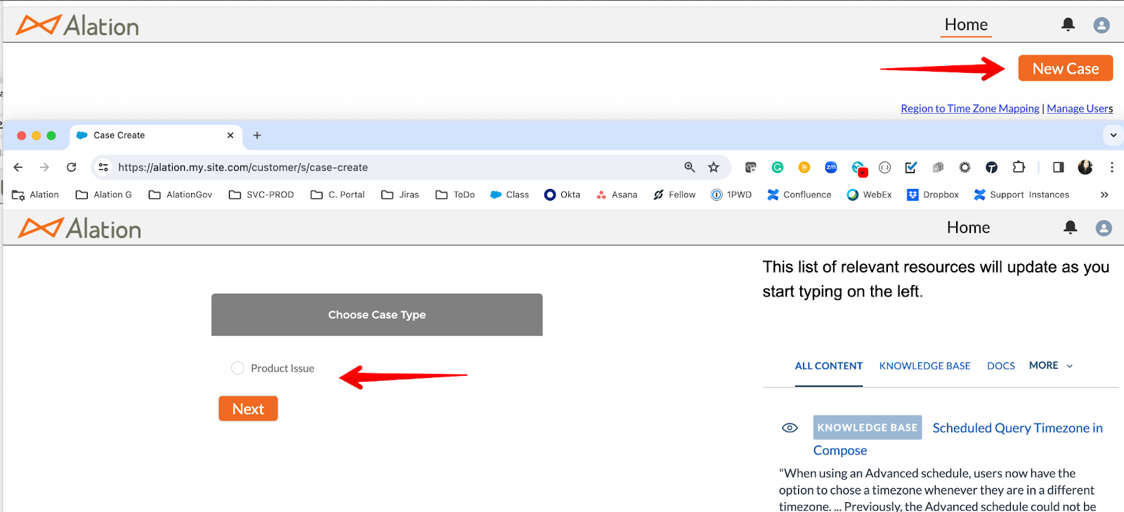Open the user avatar icon in the Case Create page header
Viewport: 1124px width, 512px height.
click(1104, 228)
